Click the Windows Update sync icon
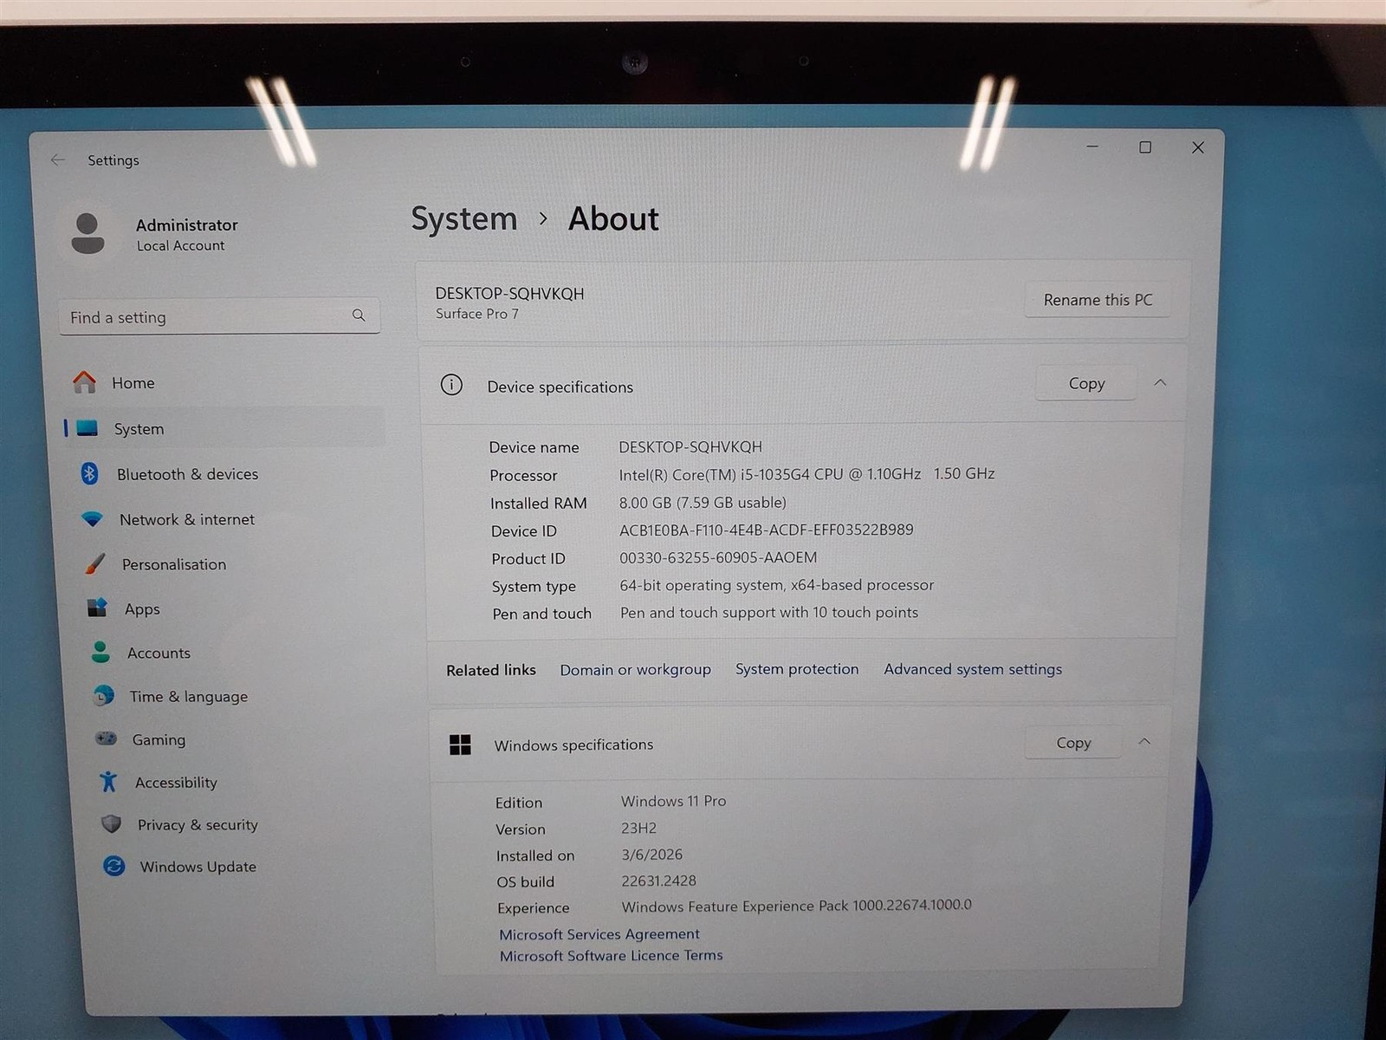Image resolution: width=1386 pixels, height=1040 pixels. (x=113, y=866)
